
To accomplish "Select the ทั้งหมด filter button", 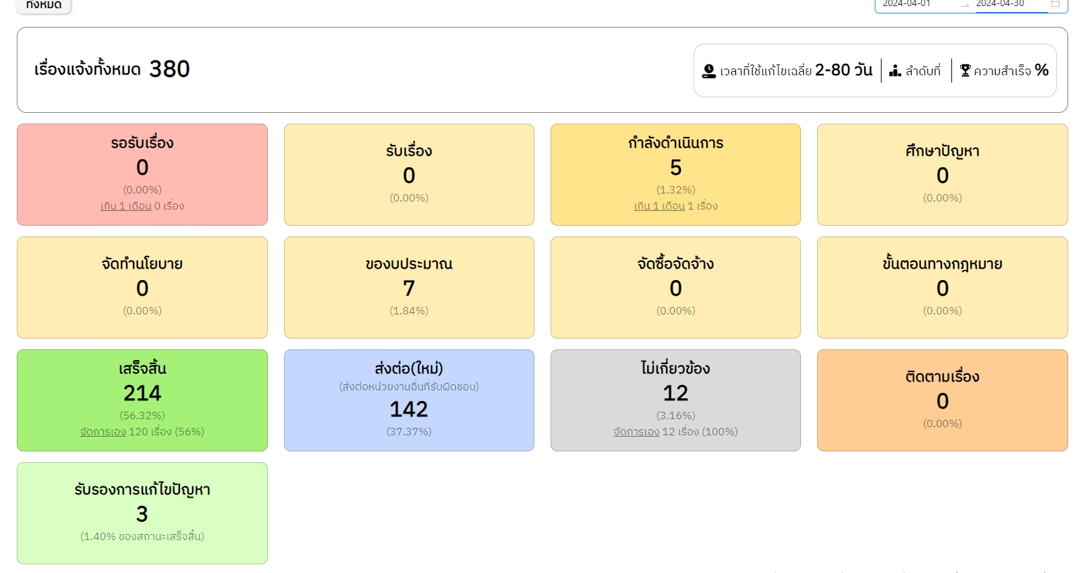I will point(44,5).
